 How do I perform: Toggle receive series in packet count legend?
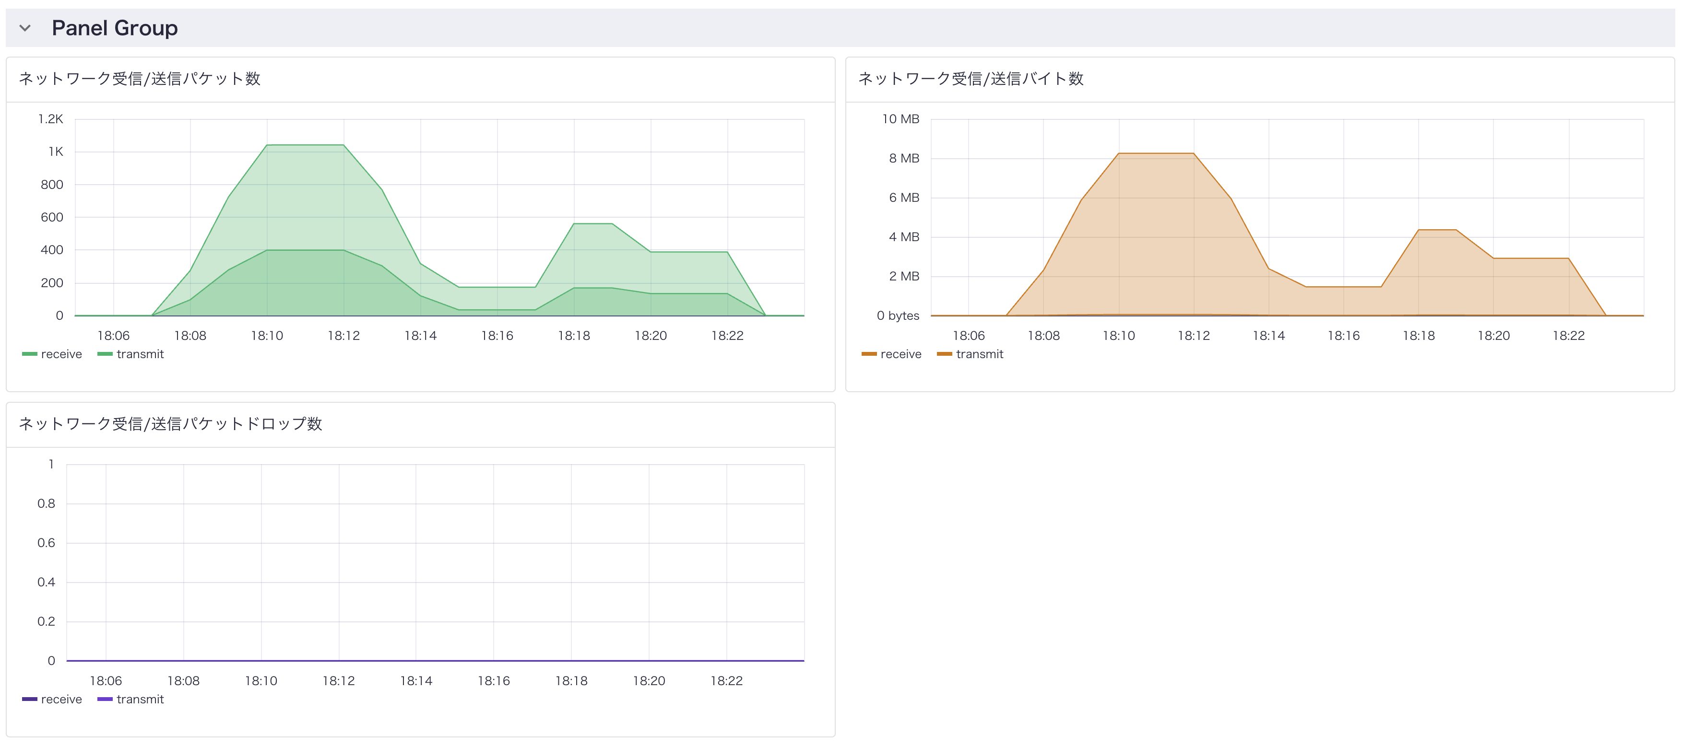[61, 354]
